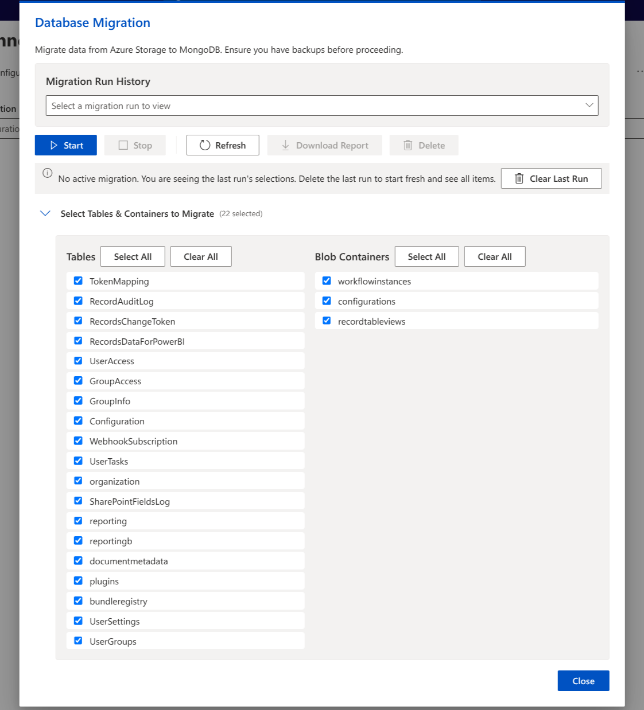The height and width of the screenshot is (710, 644).
Task: Click the trash icon inside Clear Last Run
Action: [519, 178]
